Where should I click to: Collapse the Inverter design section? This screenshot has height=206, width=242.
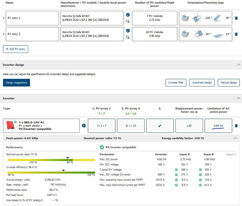tap(238, 65)
